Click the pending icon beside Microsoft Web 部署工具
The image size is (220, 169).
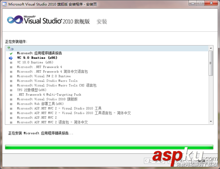(11, 104)
